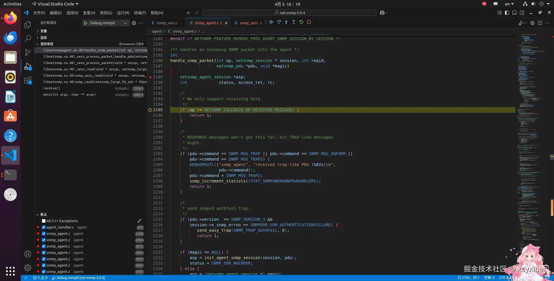This screenshot has width=554, height=281.
Task: Select the agent breadcrumb segment
Action: tap(157, 31)
